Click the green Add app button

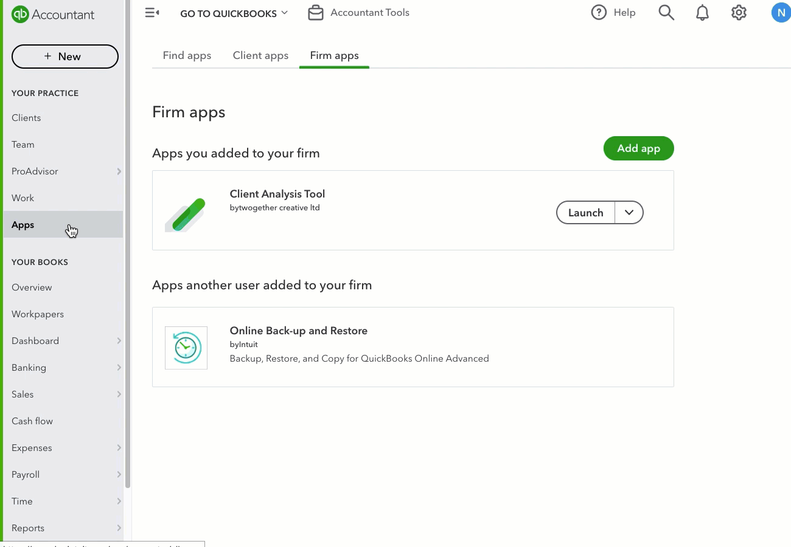(638, 148)
